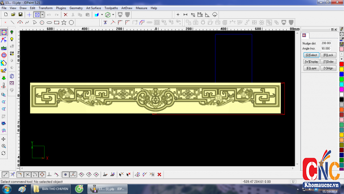Click the text 'abc' tool in sidebar

tap(4, 47)
